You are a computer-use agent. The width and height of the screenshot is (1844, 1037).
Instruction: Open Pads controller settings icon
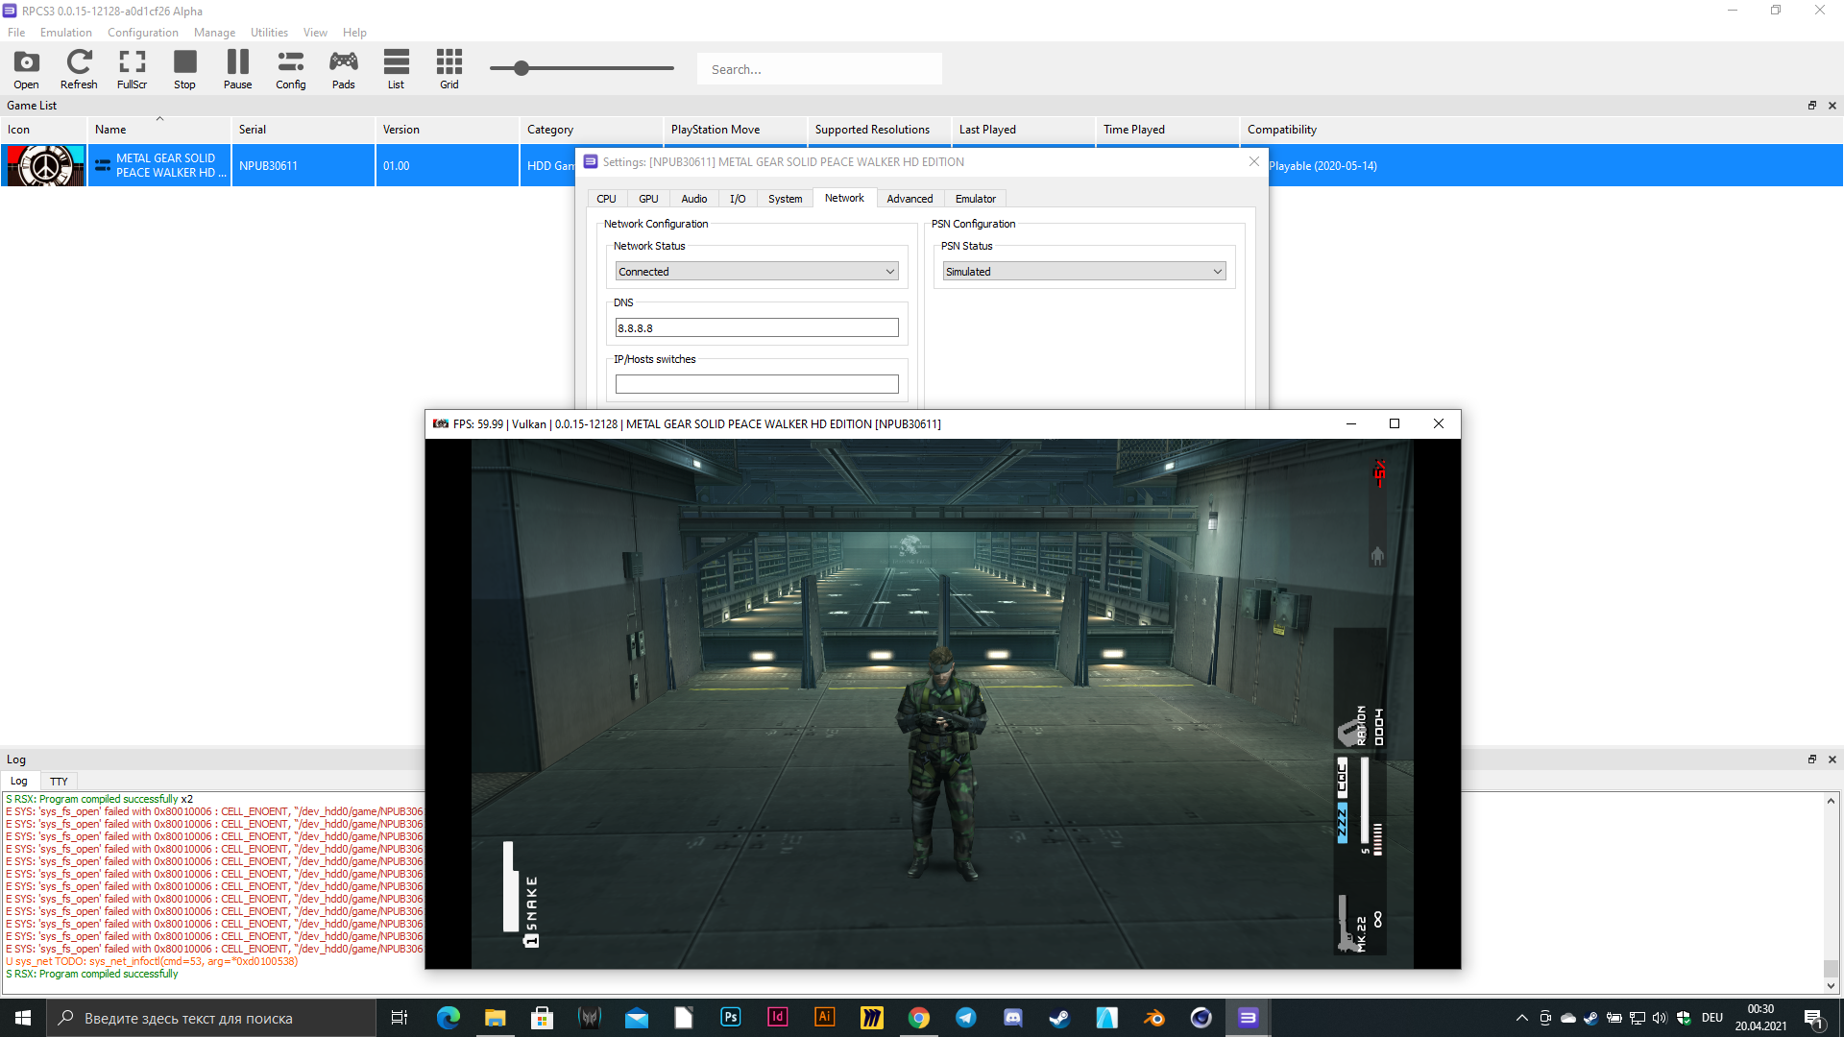(343, 69)
